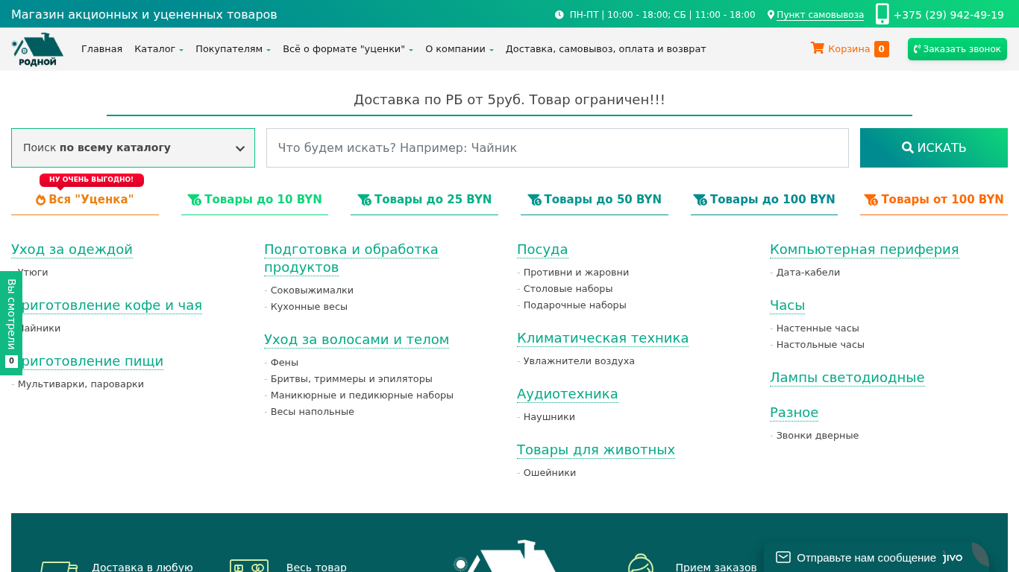Open the Пункт самовывоза link

(x=820, y=15)
